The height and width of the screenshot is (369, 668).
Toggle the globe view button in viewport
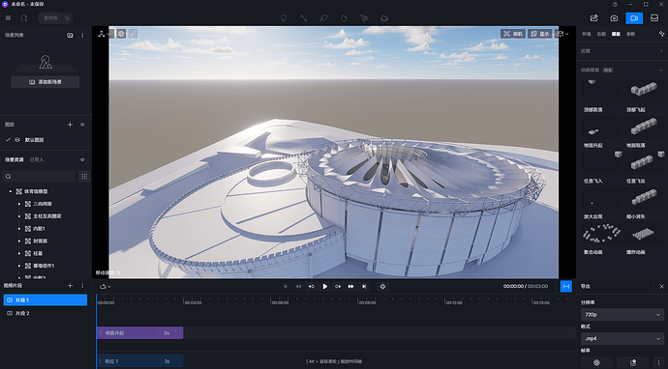(x=121, y=34)
